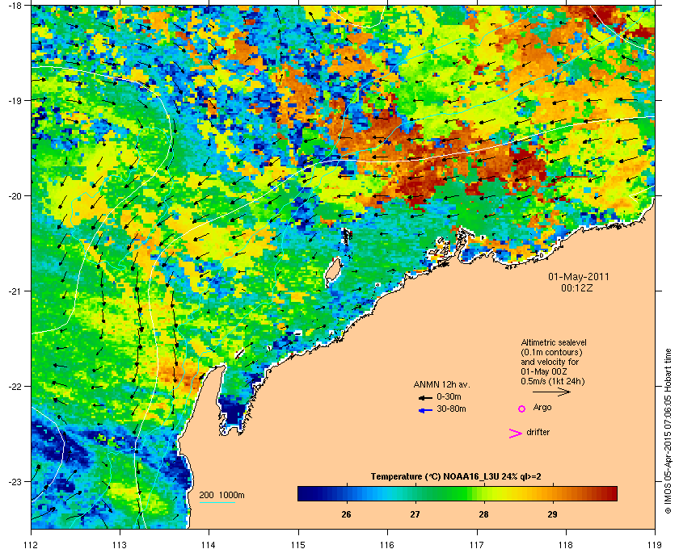This screenshot has width=679, height=549.
Task: Click the cyan isobath line sample under 200 1000m
Action: (217, 502)
